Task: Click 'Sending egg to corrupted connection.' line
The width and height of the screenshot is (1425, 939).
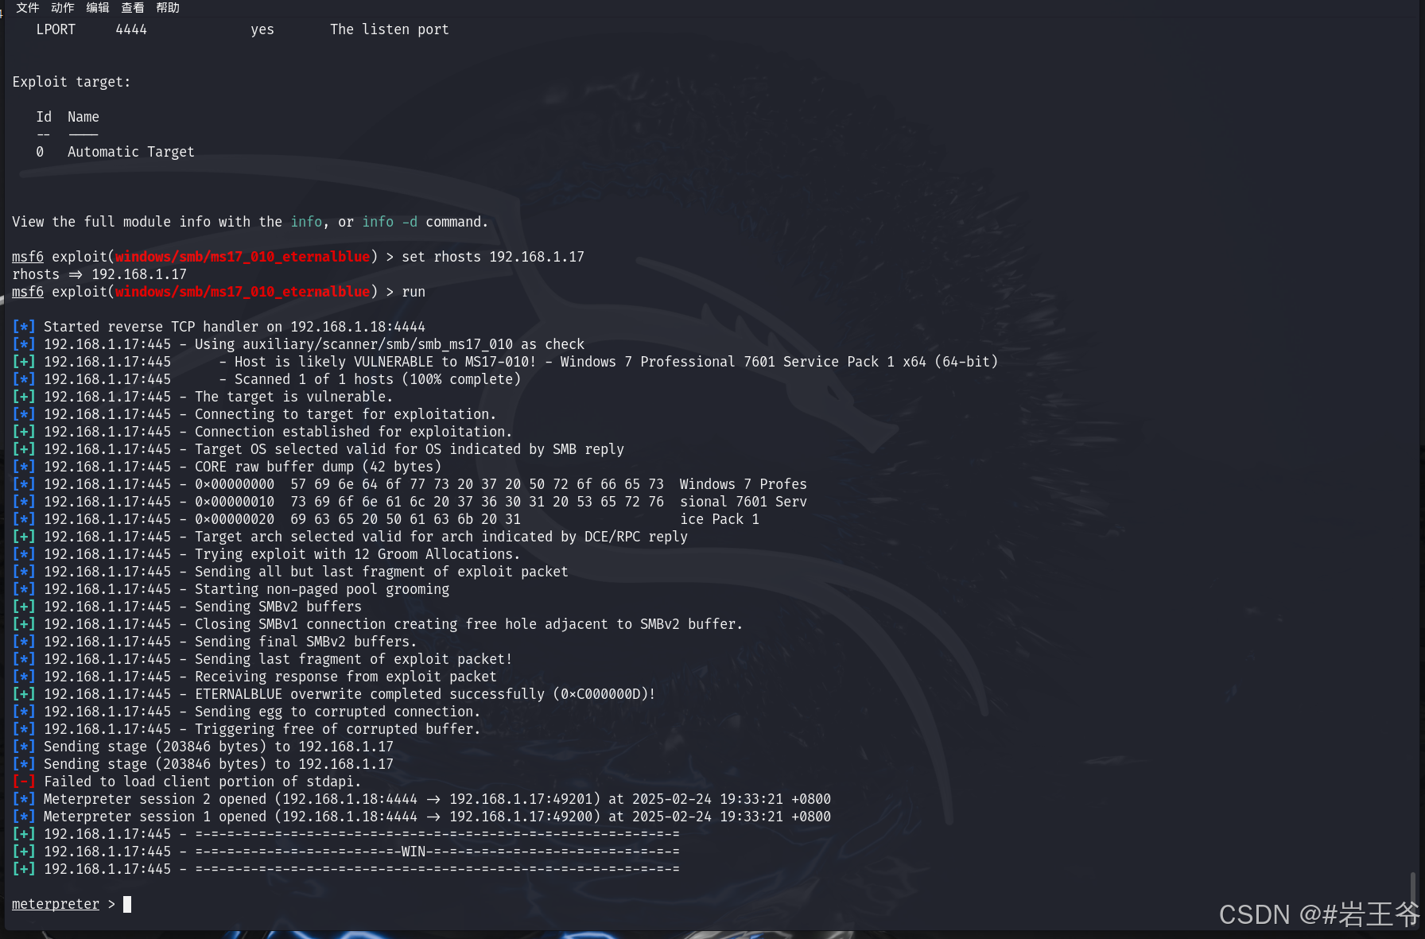Action: (x=247, y=712)
